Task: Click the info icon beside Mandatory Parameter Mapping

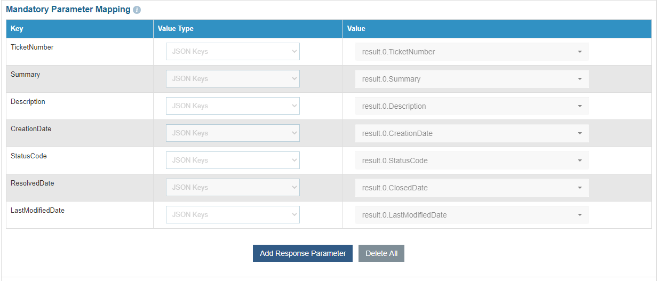Action: click(137, 10)
